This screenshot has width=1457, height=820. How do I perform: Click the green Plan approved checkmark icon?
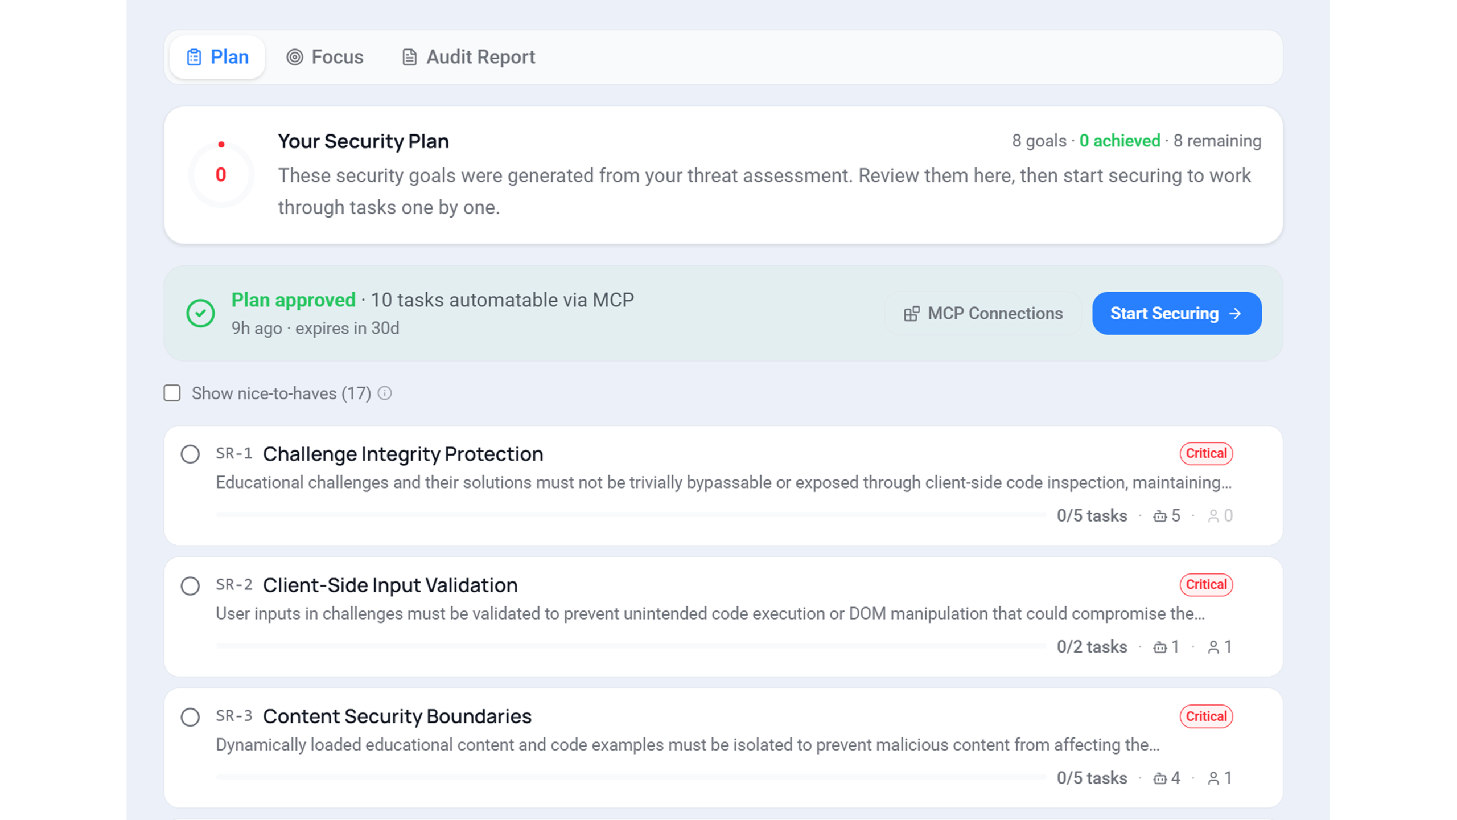click(x=200, y=313)
